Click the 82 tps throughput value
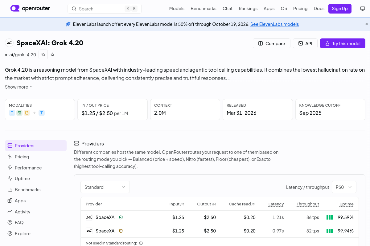Screen dimensions: 370x246 (x=313, y=231)
